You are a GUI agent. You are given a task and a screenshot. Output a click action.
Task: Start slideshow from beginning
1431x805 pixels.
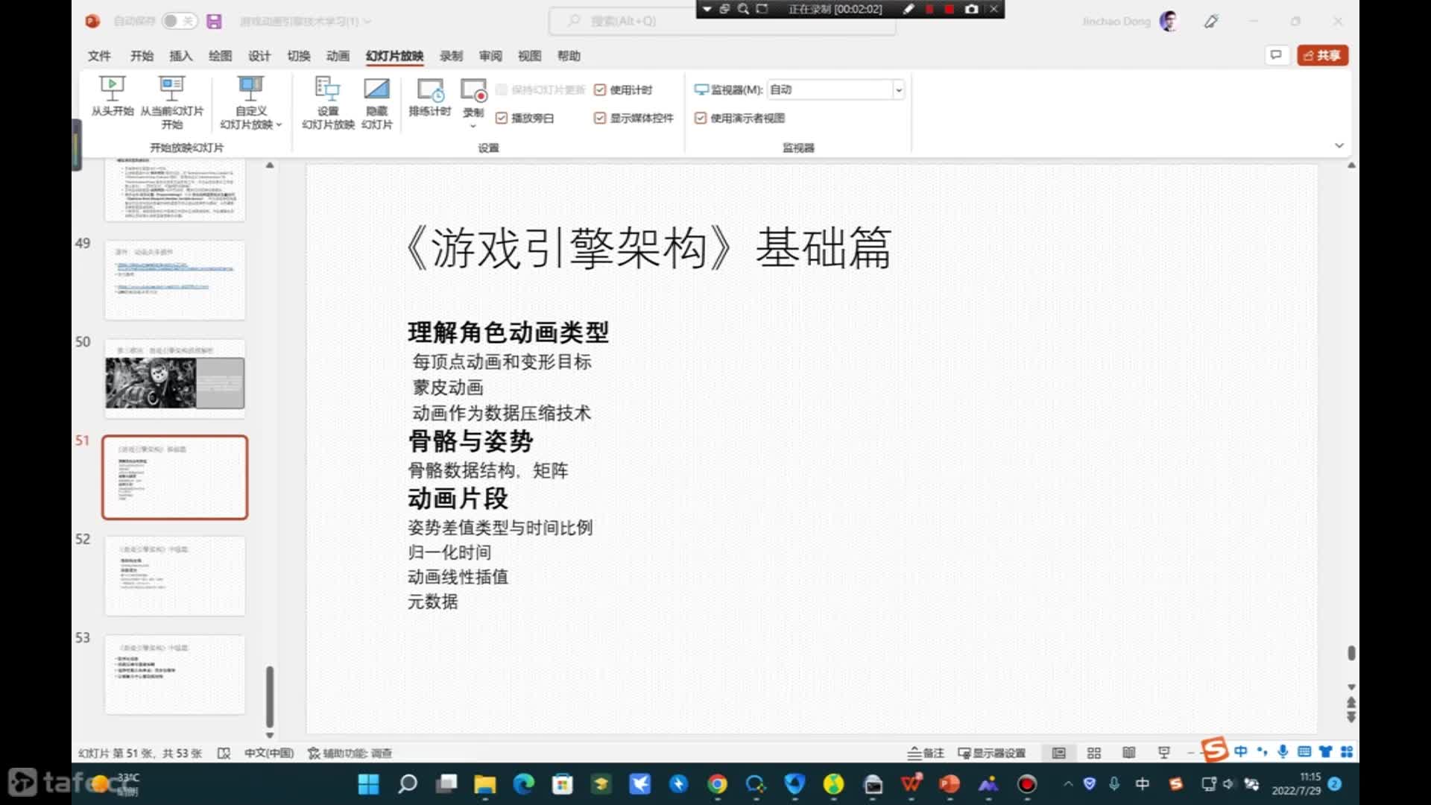point(112,97)
